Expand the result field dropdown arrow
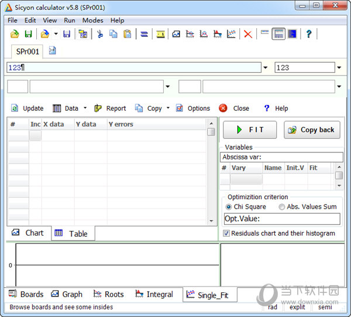 [x=339, y=67]
